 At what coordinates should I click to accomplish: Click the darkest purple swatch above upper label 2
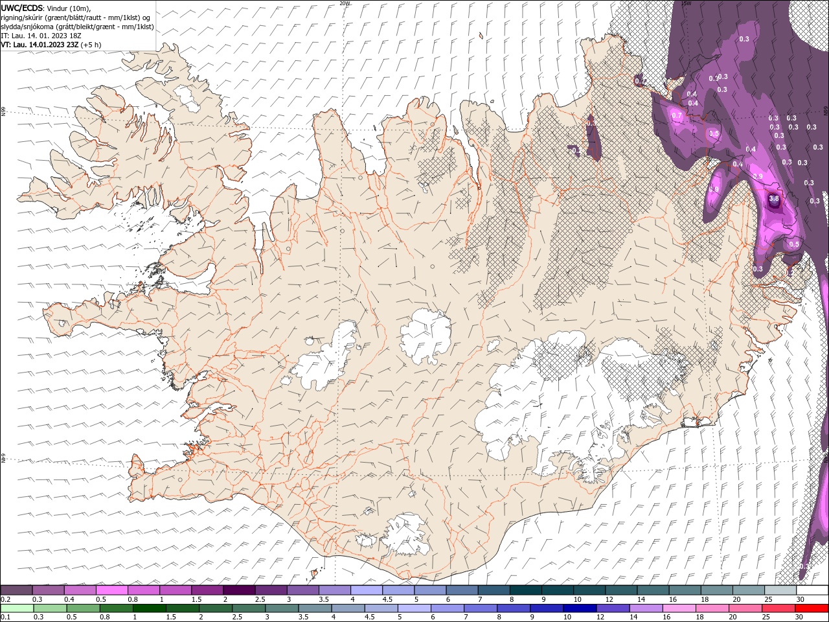(239, 590)
